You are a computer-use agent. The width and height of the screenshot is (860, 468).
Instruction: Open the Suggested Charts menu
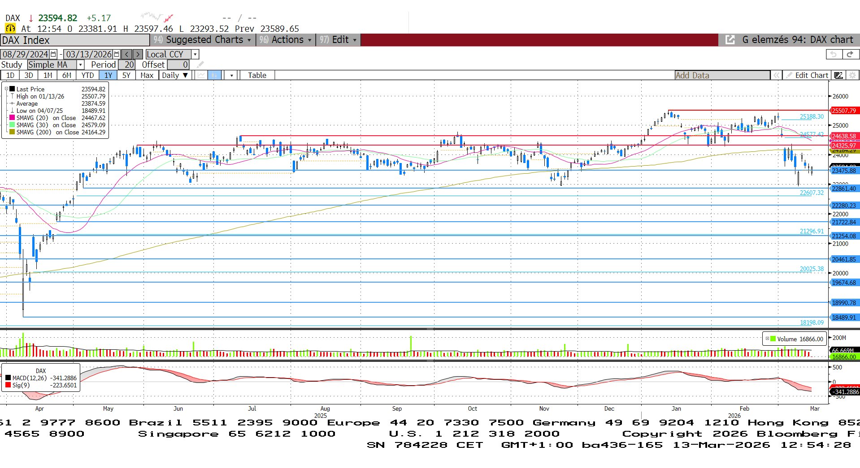(x=203, y=40)
